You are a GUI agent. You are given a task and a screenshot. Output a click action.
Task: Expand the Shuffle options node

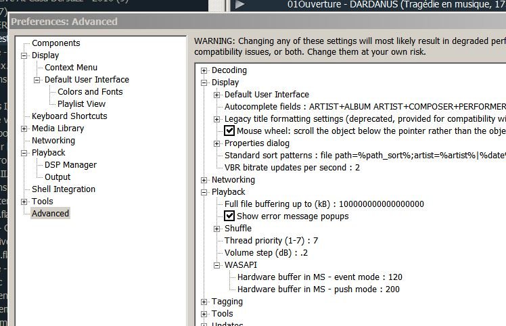[216, 229]
